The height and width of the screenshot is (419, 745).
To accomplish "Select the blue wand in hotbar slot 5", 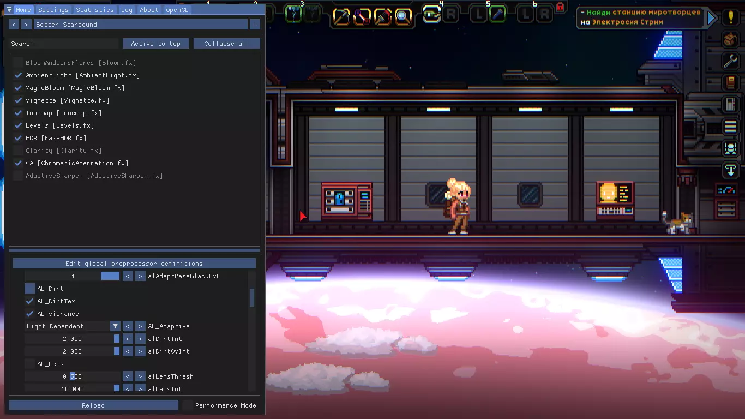I will [x=497, y=15].
